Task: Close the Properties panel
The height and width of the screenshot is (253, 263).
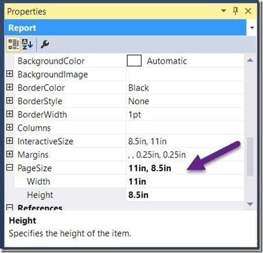Action: click(x=248, y=11)
